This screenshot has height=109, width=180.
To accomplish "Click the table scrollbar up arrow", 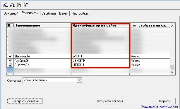I will point(172,26).
